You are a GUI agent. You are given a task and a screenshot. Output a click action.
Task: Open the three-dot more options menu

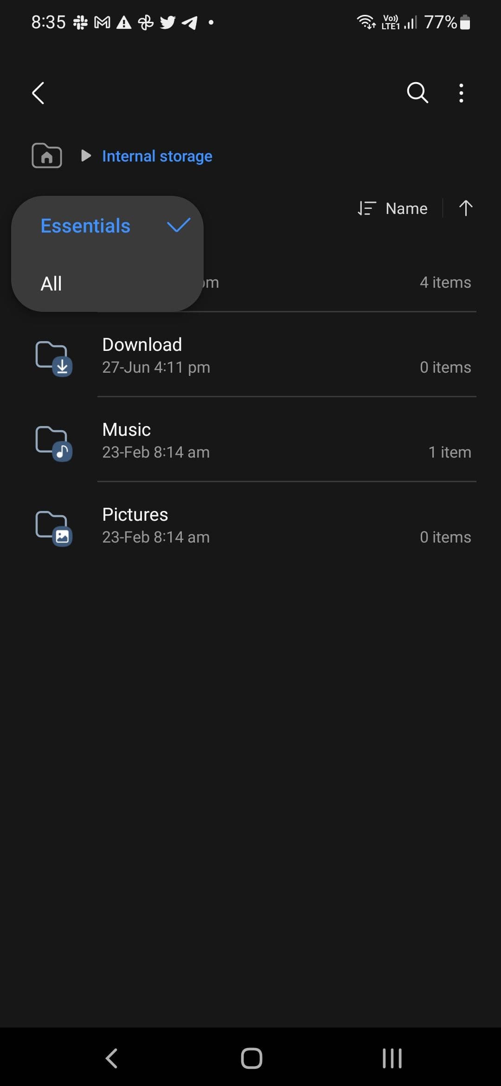[x=461, y=93]
